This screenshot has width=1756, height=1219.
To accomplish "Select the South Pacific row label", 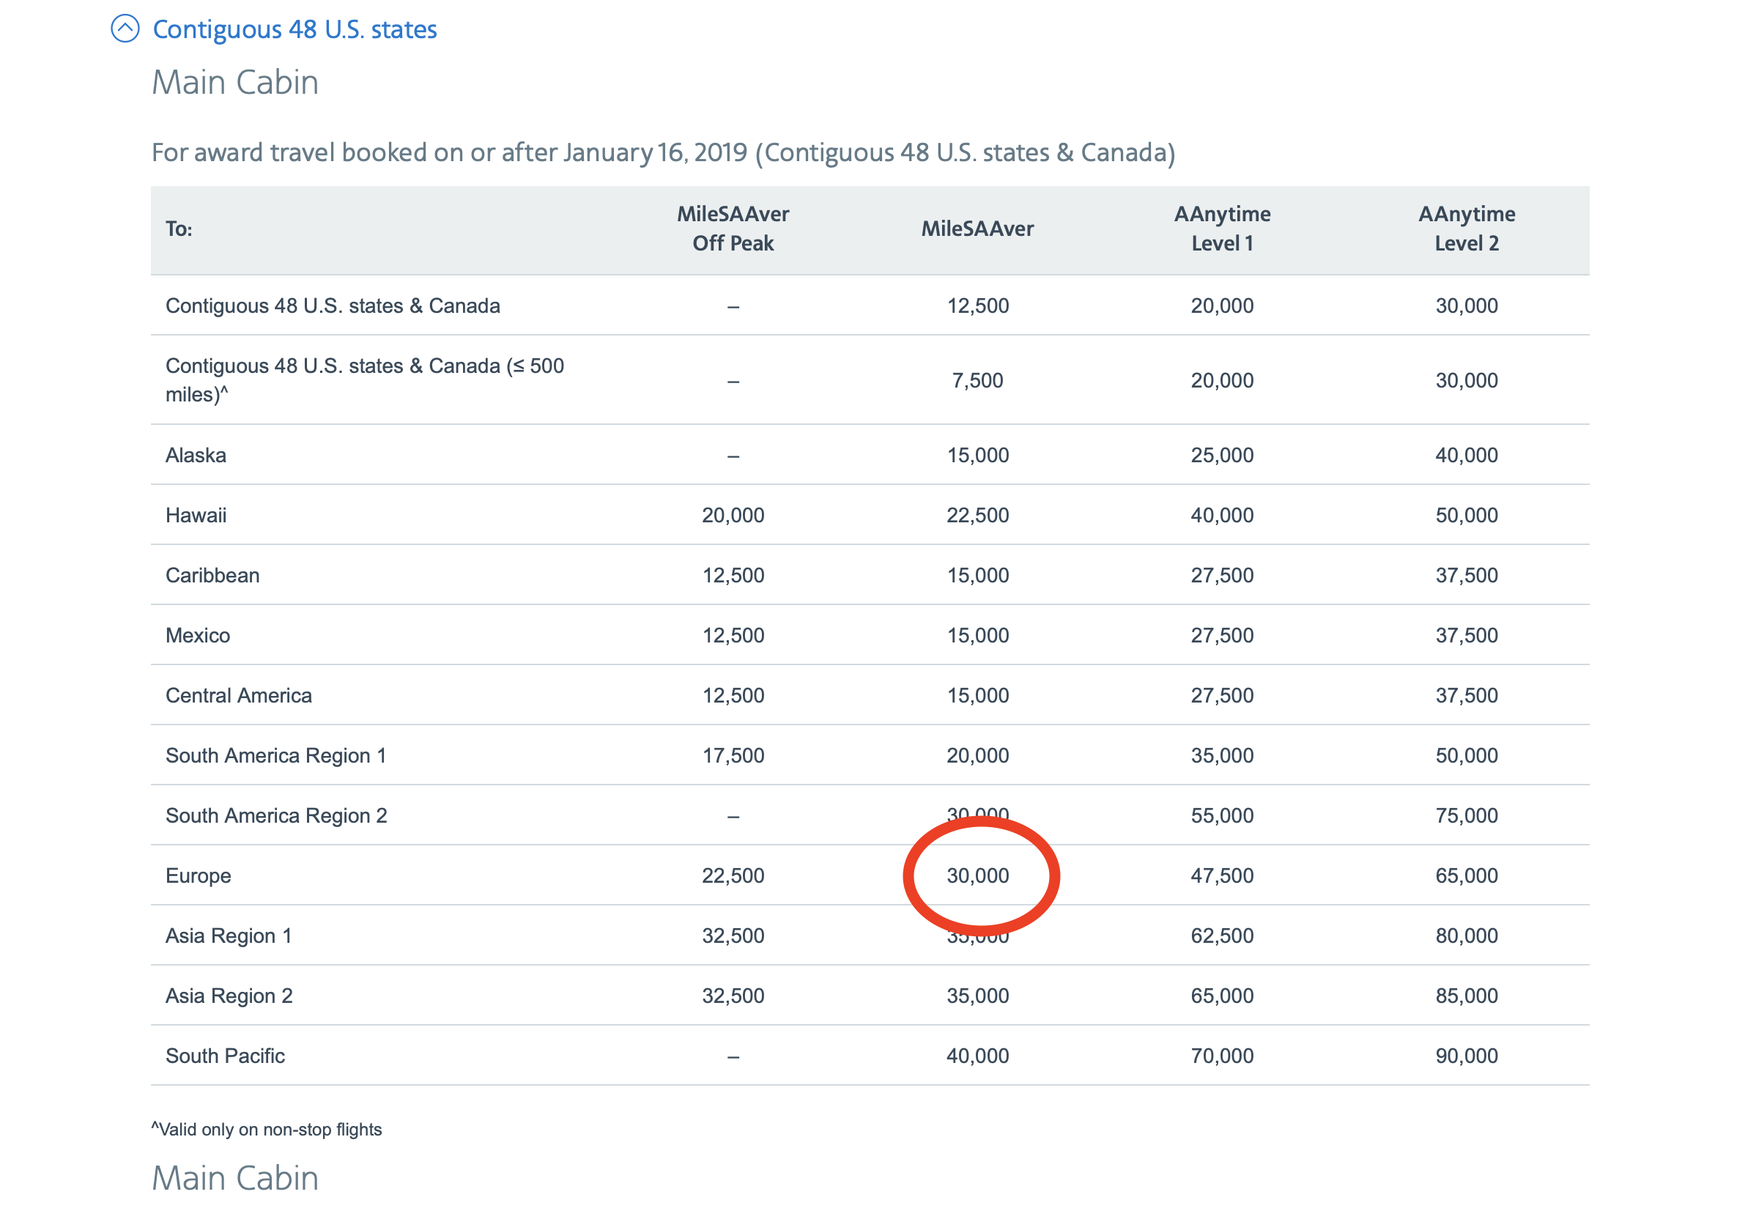I will pos(226,1056).
